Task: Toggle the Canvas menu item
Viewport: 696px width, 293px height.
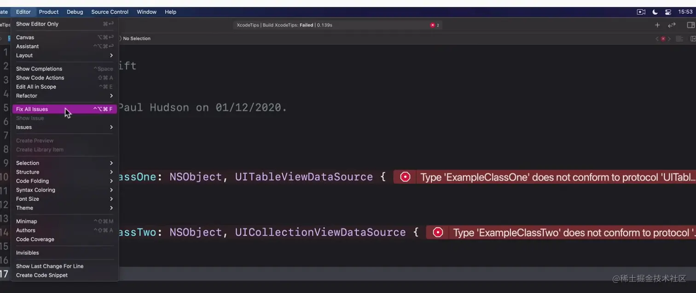Action: 64,37
